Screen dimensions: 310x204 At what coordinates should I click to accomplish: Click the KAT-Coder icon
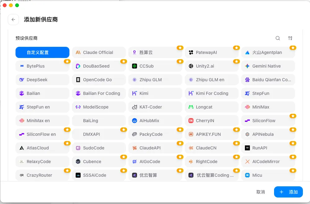click(135, 107)
